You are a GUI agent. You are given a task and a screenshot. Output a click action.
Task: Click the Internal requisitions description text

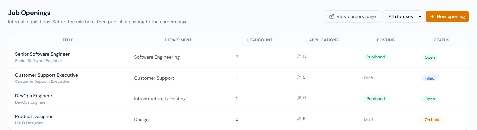point(98,22)
